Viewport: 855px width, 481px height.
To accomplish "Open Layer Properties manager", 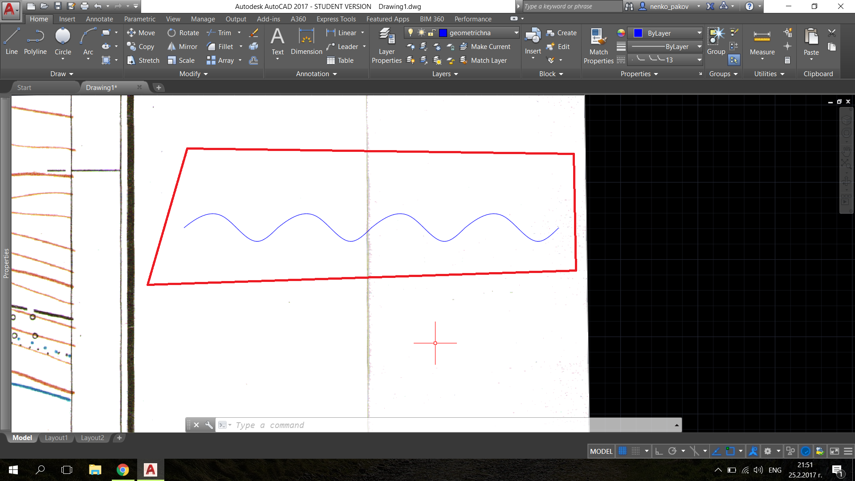I will [x=387, y=45].
